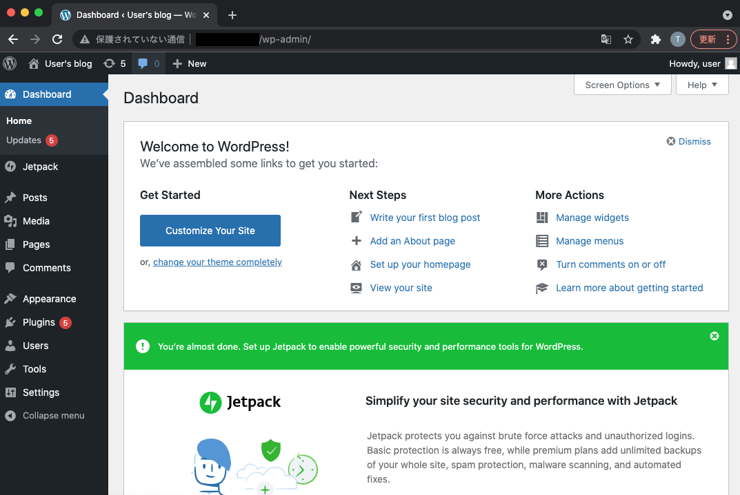Click the Plugins plug icon

pyautogui.click(x=10, y=322)
